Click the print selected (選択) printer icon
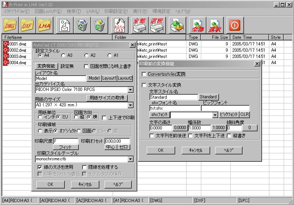The height and width of the screenshot is (205, 294). click(x=157, y=25)
